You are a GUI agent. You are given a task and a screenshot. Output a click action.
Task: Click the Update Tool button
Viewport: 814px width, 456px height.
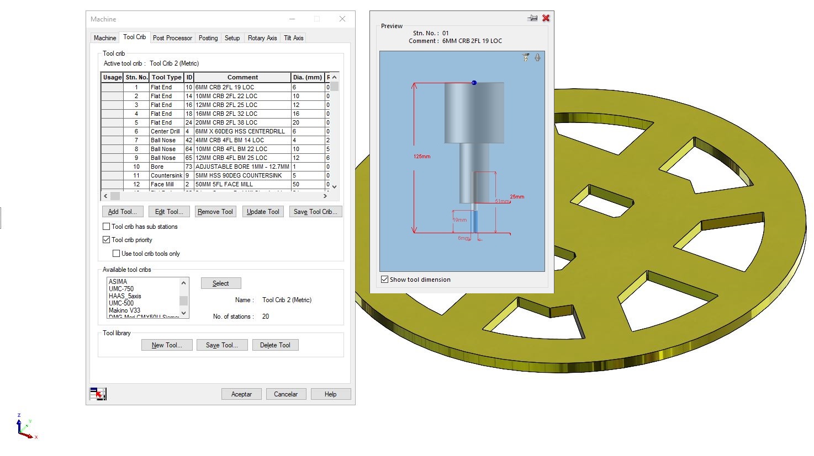[x=263, y=212]
